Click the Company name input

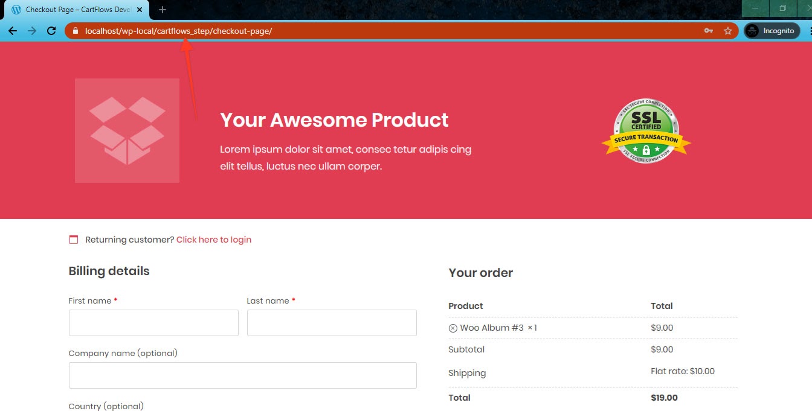click(242, 375)
